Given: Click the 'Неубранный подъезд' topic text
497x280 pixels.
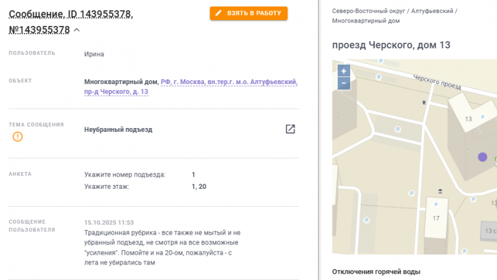Looking at the screenshot, I should pos(118,129).
